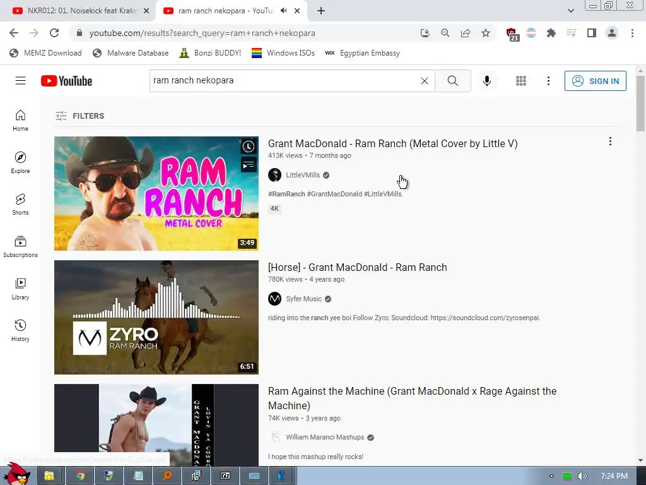Expand the tab search chevron
Image resolution: width=646 pixels, height=485 pixels.
pyautogui.click(x=570, y=11)
